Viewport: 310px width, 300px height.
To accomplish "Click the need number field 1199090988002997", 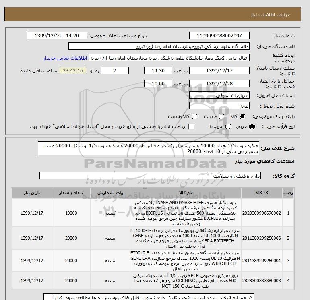I will (219, 35).
